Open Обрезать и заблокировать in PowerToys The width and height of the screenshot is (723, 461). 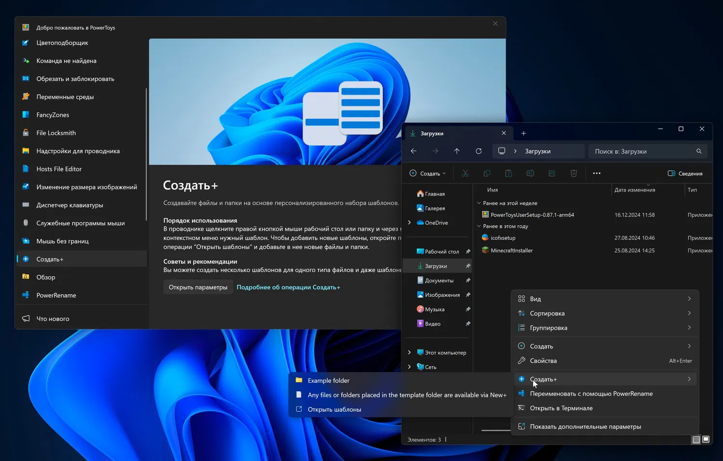point(81,79)
